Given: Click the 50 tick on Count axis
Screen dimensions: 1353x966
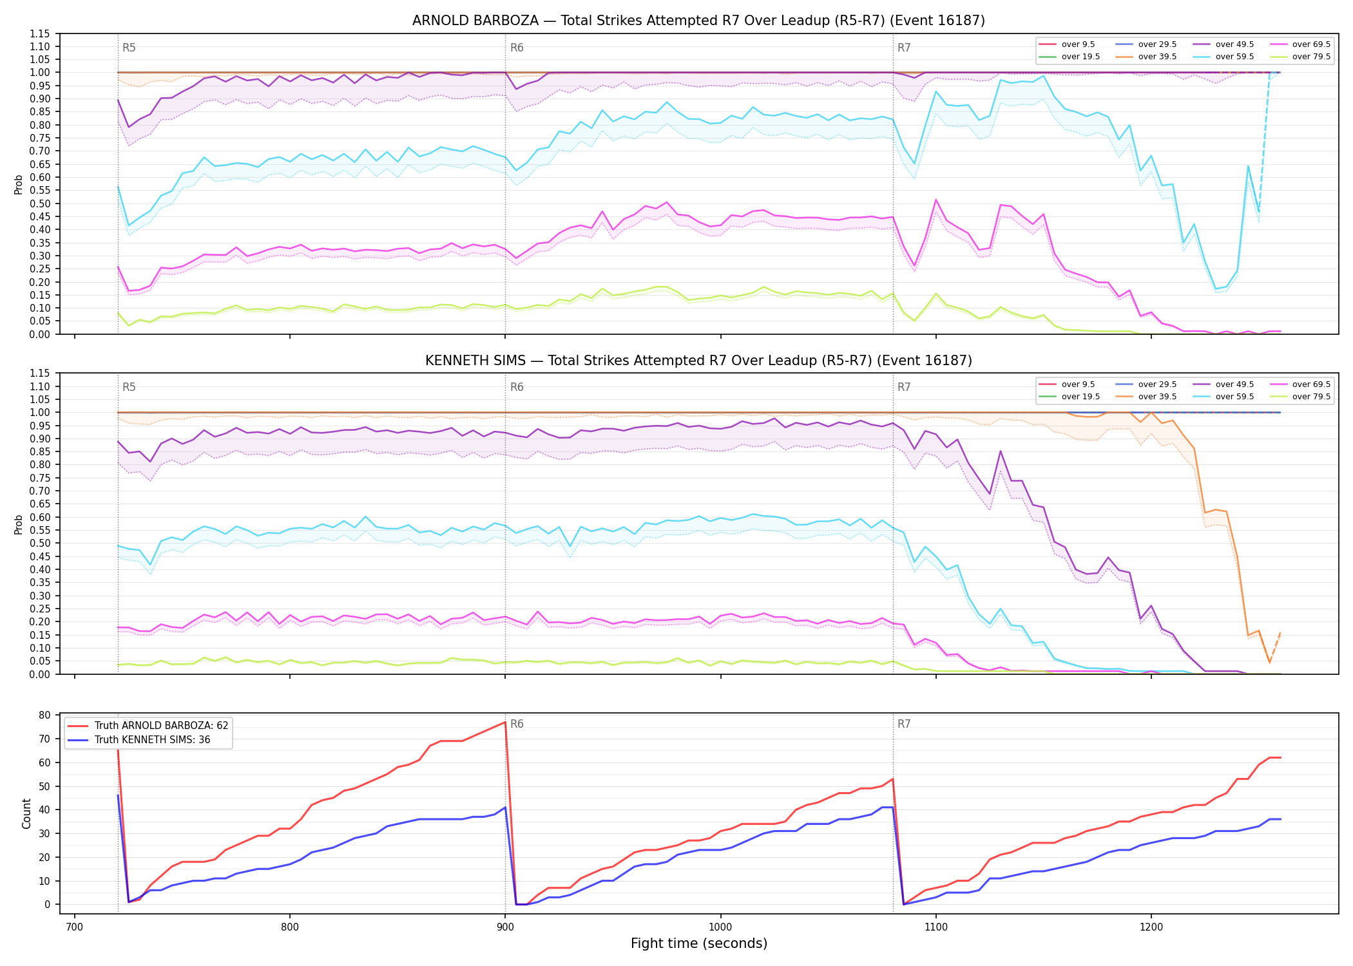Looking at the screenshot, I should [44, 786].
